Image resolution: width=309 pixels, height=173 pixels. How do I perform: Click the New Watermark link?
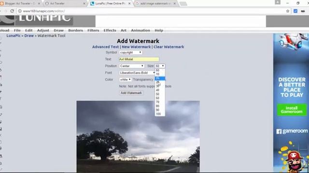point(136,47)
